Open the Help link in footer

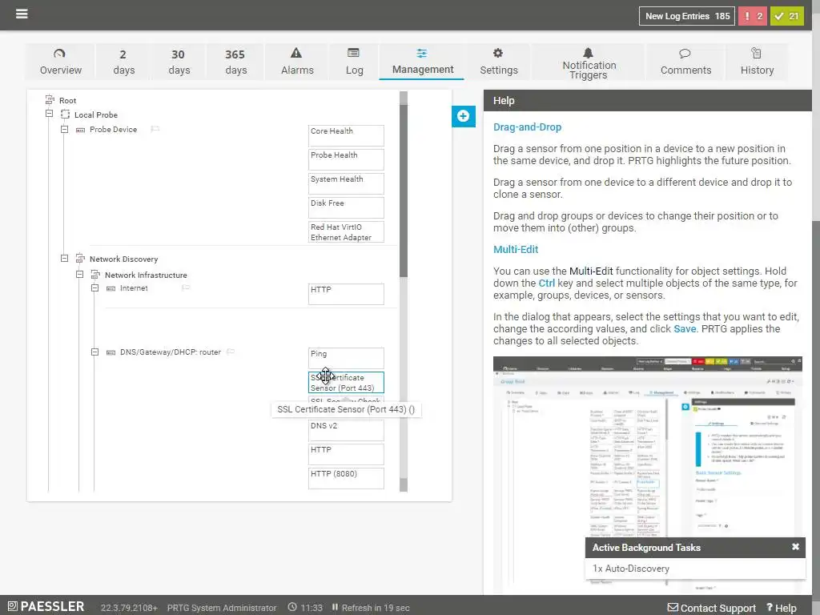(782, 608)
